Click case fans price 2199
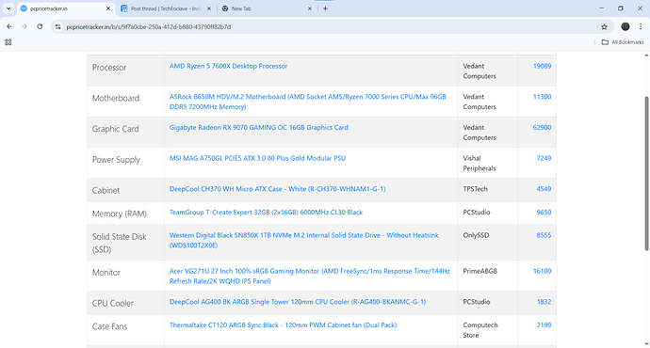Viewport: 650px width, 348px height. point(544,325)
